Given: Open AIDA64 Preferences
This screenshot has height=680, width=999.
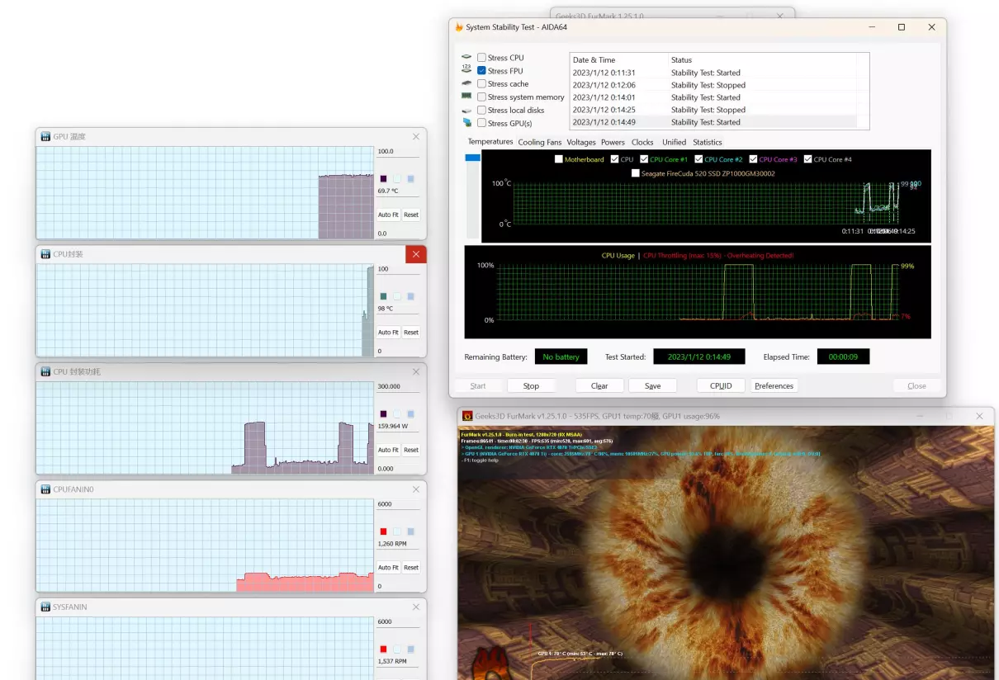Looking at the screenshot, I should tap(774, 386).
